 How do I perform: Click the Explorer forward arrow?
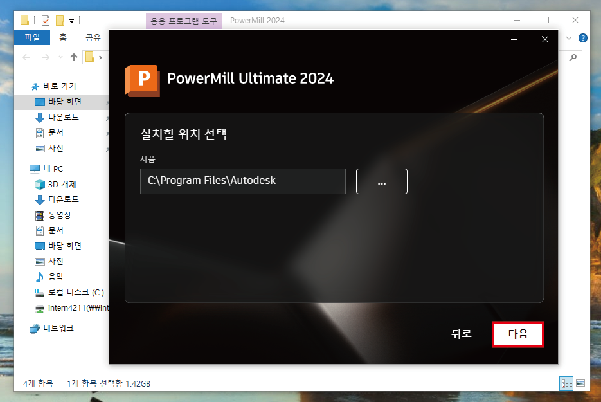coord(45,57)
